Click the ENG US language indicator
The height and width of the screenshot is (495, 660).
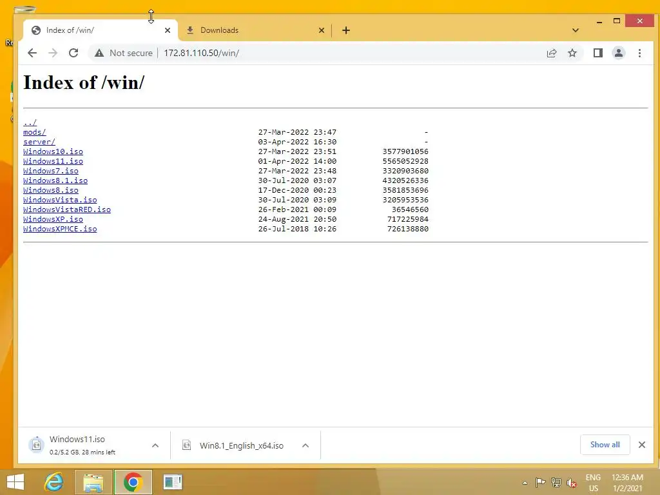click(593, 483)
